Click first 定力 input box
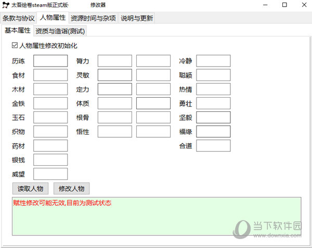This screenshot has width=312, height=248. tap(115, 89)
